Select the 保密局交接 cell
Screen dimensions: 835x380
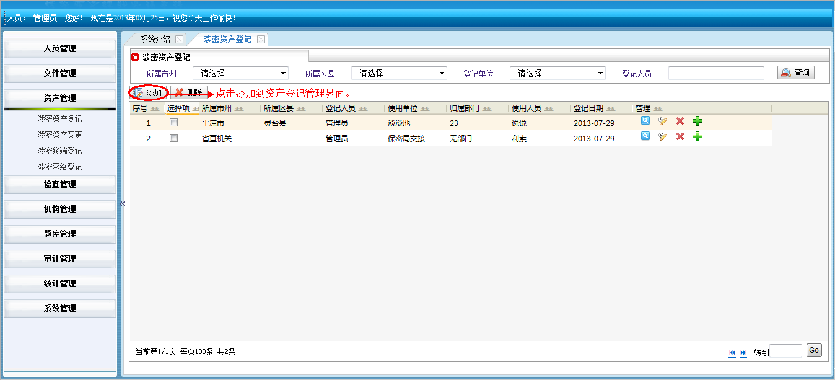click(x=406, y=138)
